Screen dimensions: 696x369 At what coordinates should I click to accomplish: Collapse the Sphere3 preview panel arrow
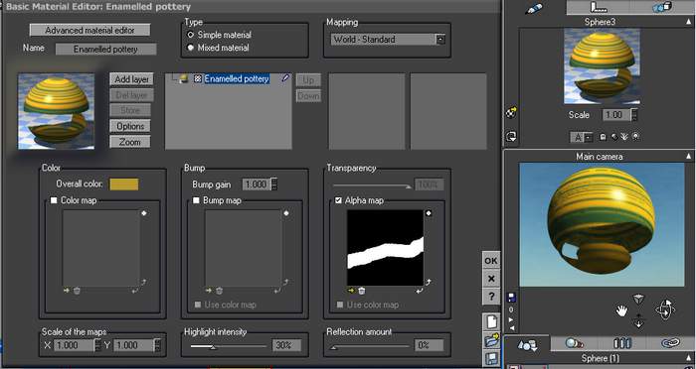point(688,21)
